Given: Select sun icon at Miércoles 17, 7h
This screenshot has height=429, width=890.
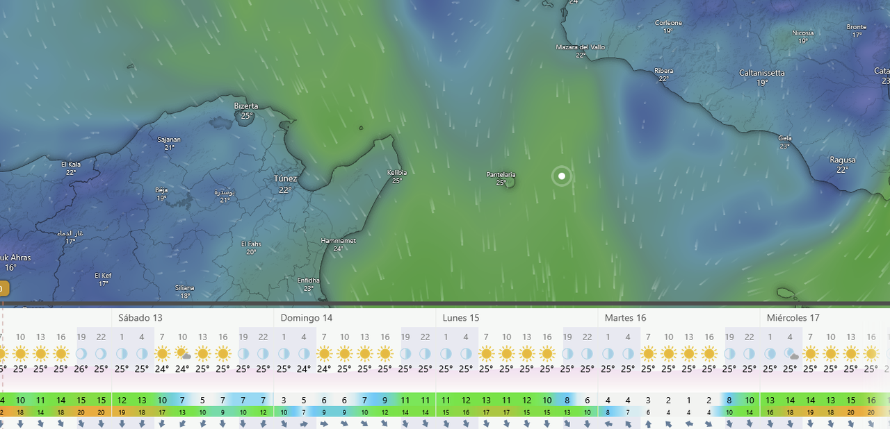Looking at the screenshot, I should (811, 353).
